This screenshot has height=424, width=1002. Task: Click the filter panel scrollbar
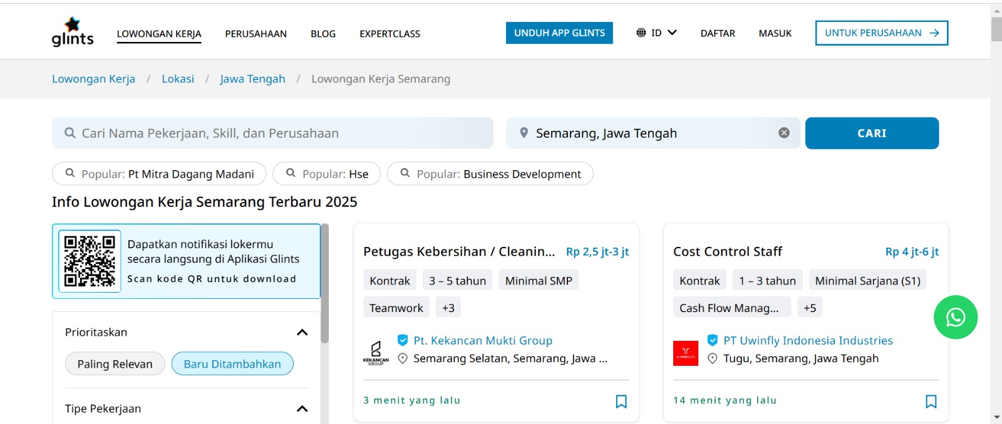pyautogui.click(x=324, y=283)
